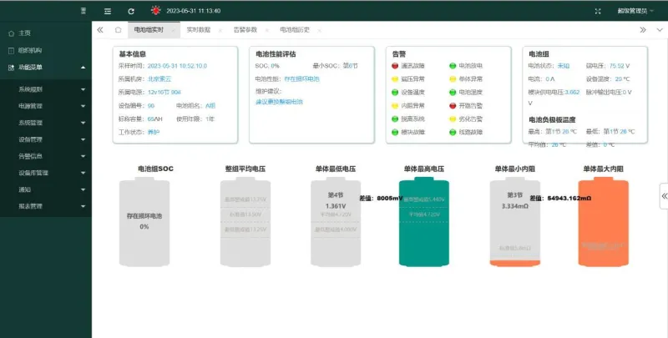The image size is (668, 338).
Task: Expand the 告警信息 submenu arrow
Action: click(x=83, y=156)
